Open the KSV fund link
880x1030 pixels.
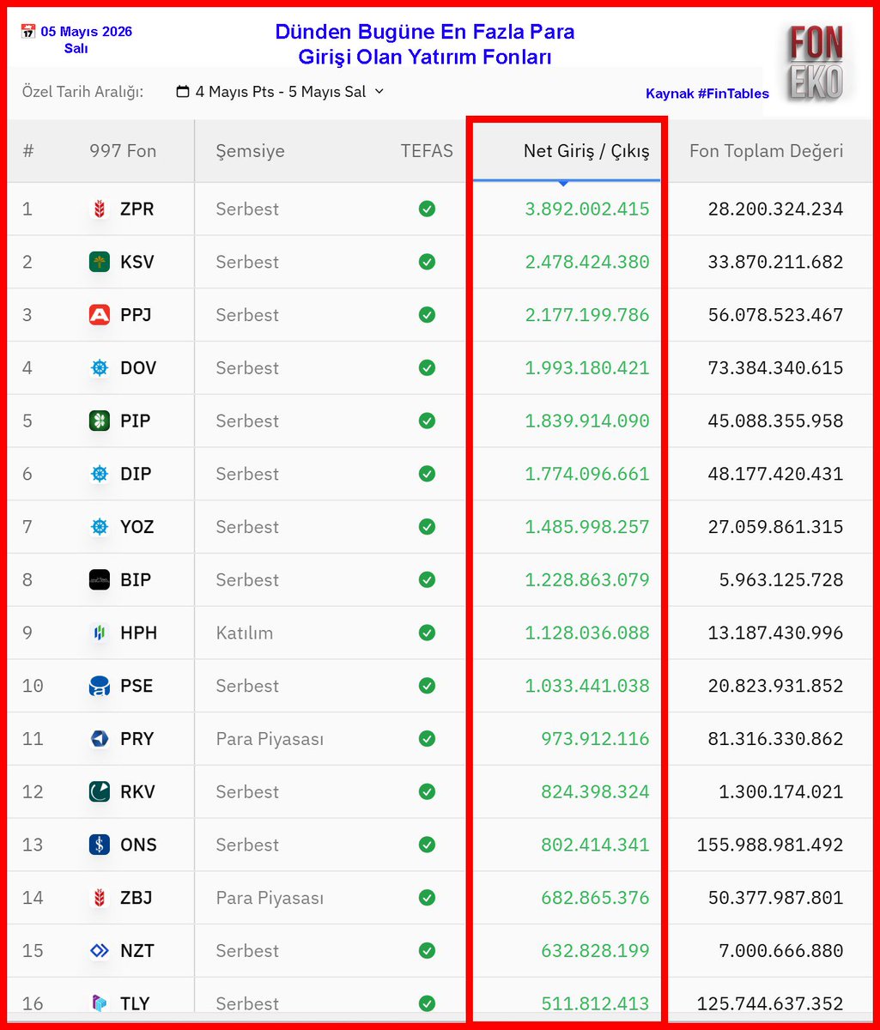click(137, 262)
